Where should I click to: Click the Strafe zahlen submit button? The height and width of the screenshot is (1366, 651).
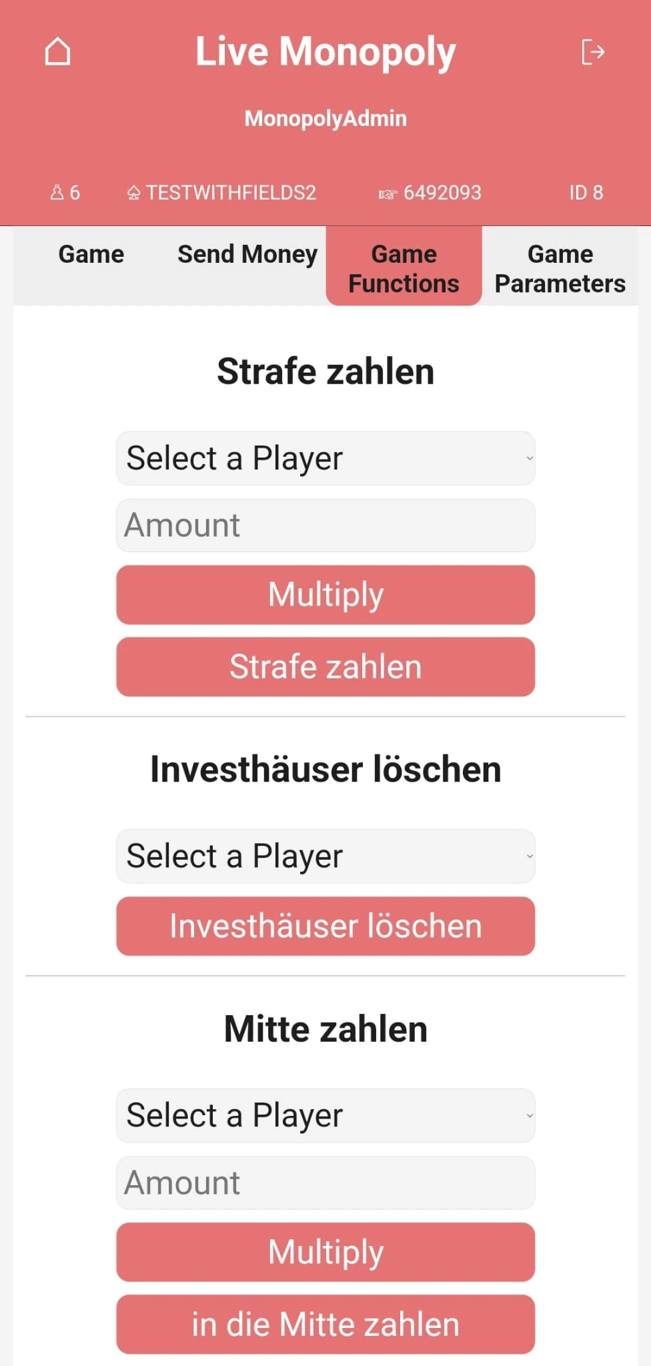325,667
